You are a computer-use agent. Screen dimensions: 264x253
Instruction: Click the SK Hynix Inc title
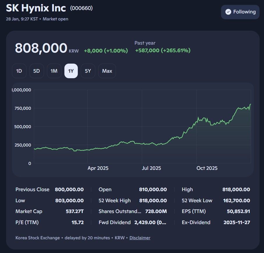coord(36,8)
